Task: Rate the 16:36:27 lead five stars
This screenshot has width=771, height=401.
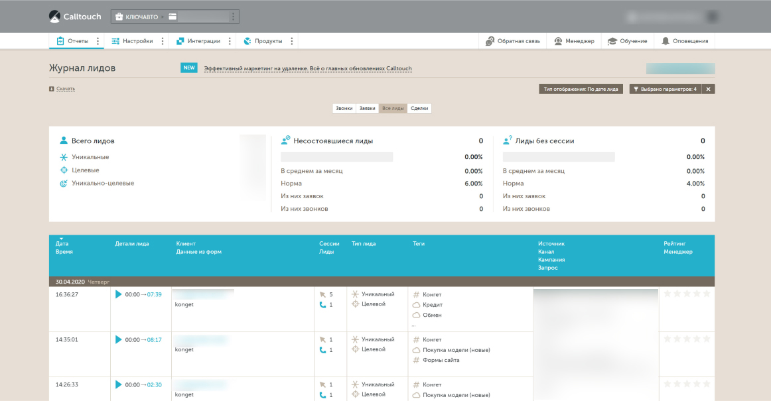Action: pos(707,294)
